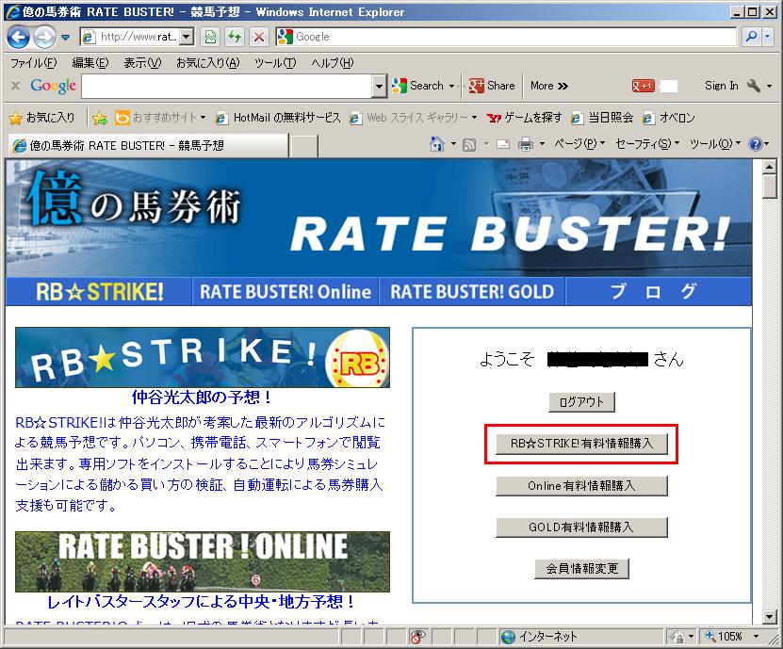Open the ヘルプ(H) menu

(332, 62)
